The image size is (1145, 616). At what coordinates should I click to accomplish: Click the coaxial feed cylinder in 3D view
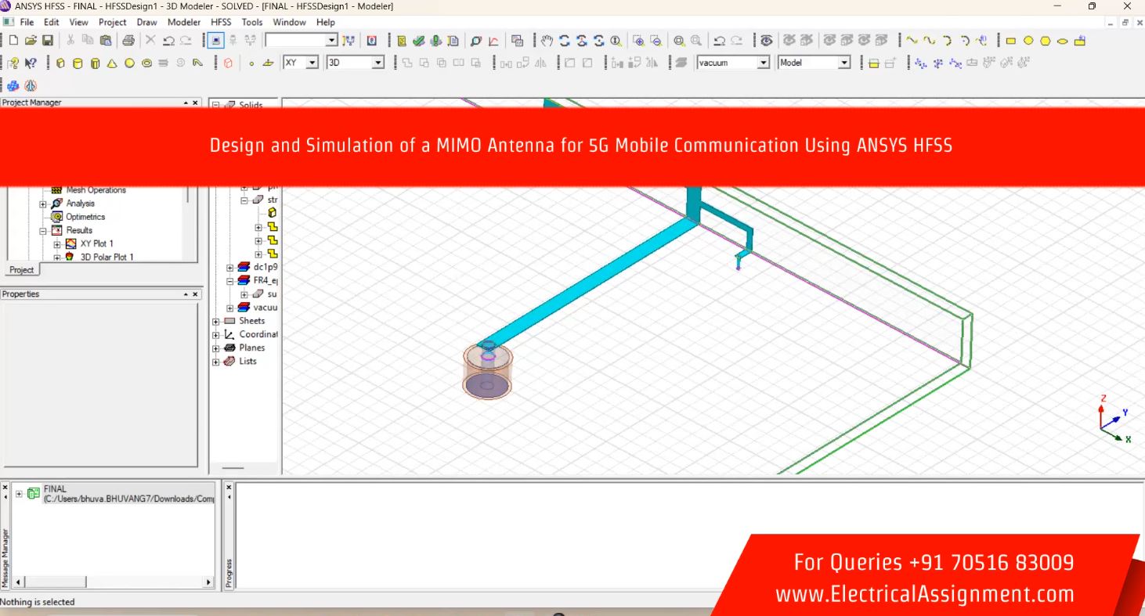(x=488, y=370)
